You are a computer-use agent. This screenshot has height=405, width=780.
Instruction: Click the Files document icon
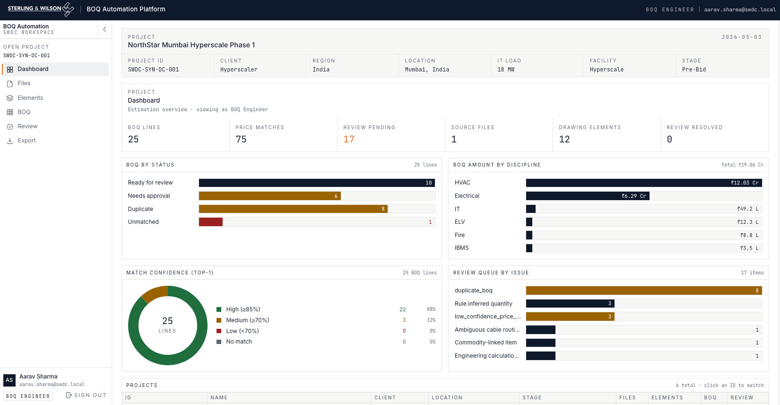coord(10,84)
